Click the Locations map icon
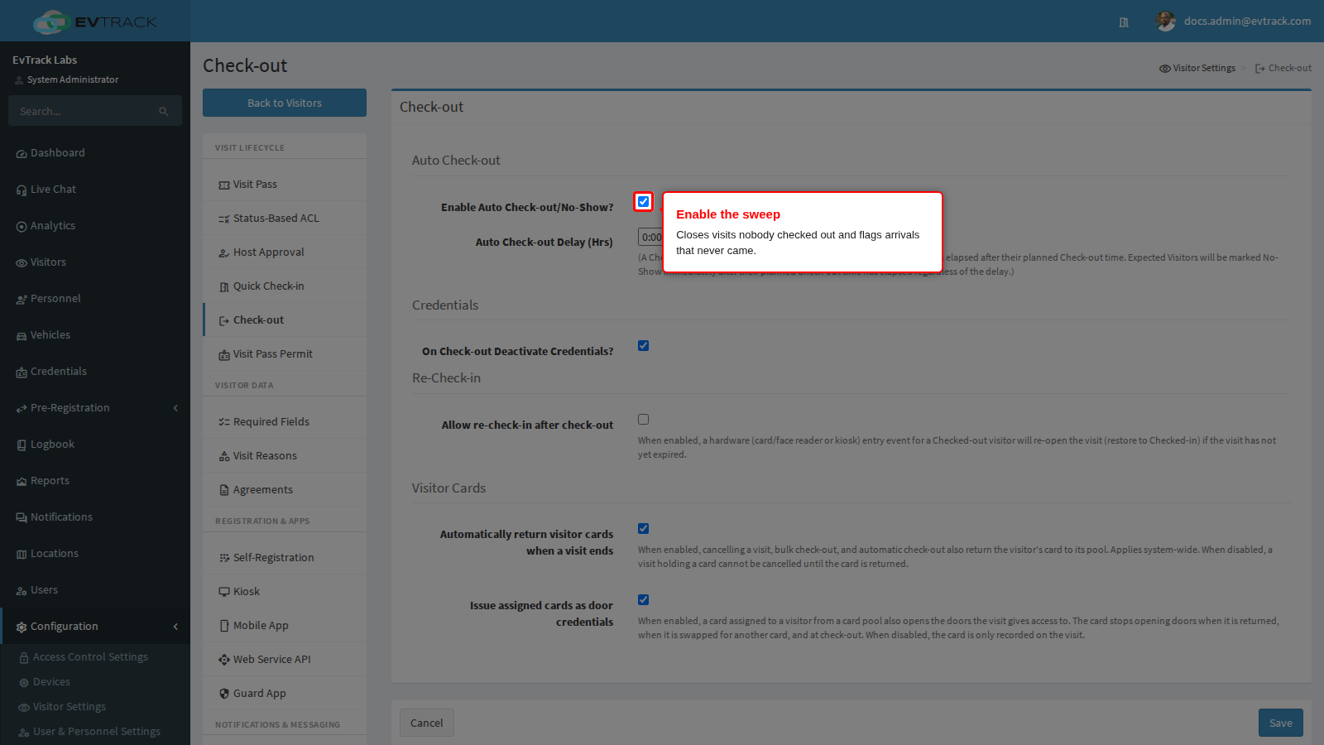 click(22, 555)
